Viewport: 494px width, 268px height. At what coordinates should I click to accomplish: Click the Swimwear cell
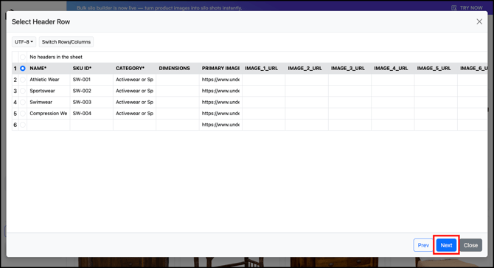click(49, 102)
